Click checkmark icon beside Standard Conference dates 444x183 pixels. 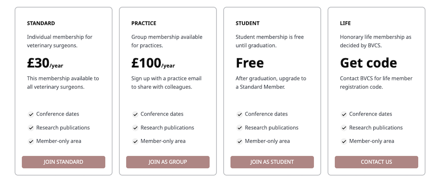31,115
